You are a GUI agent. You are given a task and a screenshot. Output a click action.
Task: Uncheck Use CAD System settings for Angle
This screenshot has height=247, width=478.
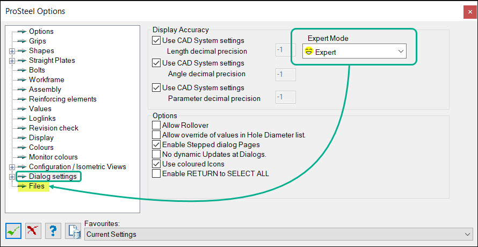[156, 63]
